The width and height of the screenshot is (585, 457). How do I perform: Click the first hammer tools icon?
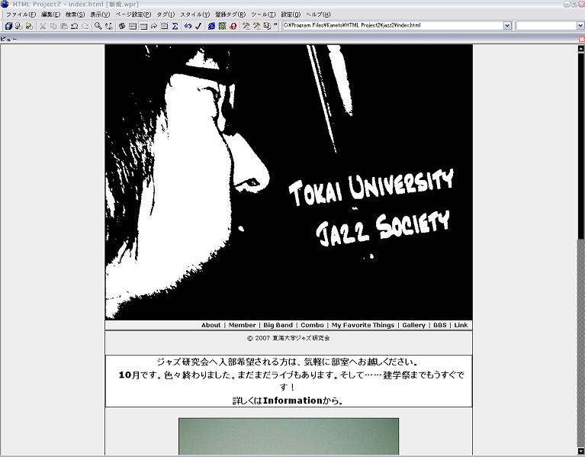246,26
